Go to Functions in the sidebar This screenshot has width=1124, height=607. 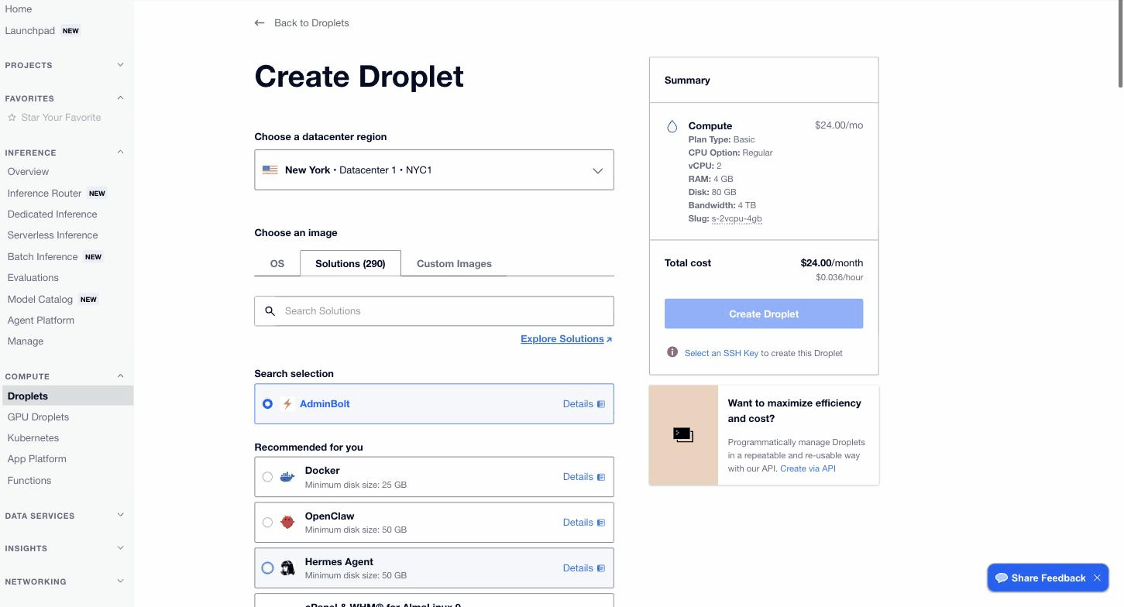(x=29, y=481)
